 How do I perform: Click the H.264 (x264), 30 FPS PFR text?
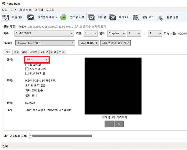point(40,81)
